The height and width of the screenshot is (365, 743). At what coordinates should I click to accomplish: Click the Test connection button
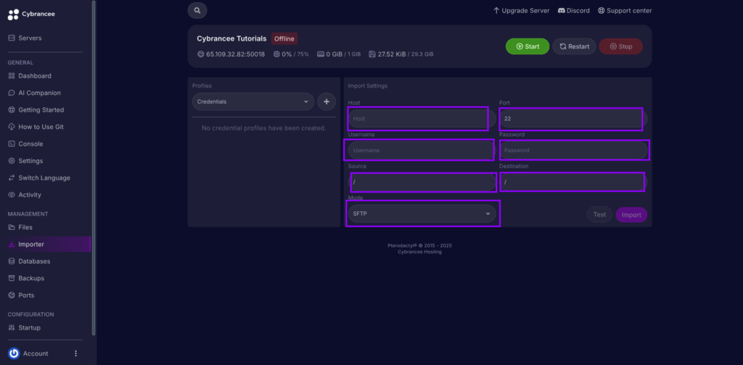599,214
